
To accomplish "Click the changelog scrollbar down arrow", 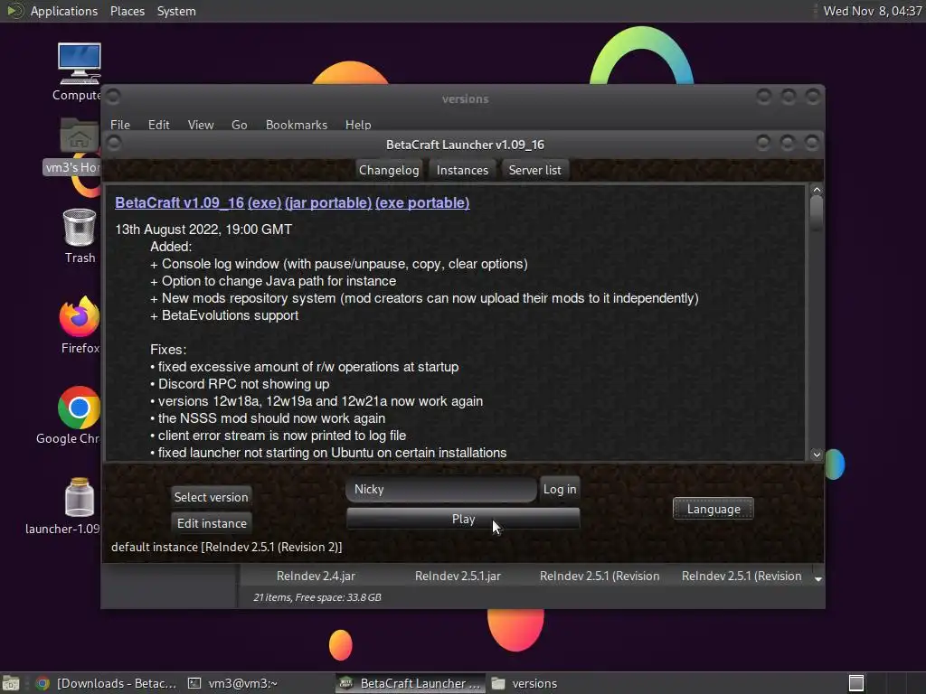I will pos(817,455).
